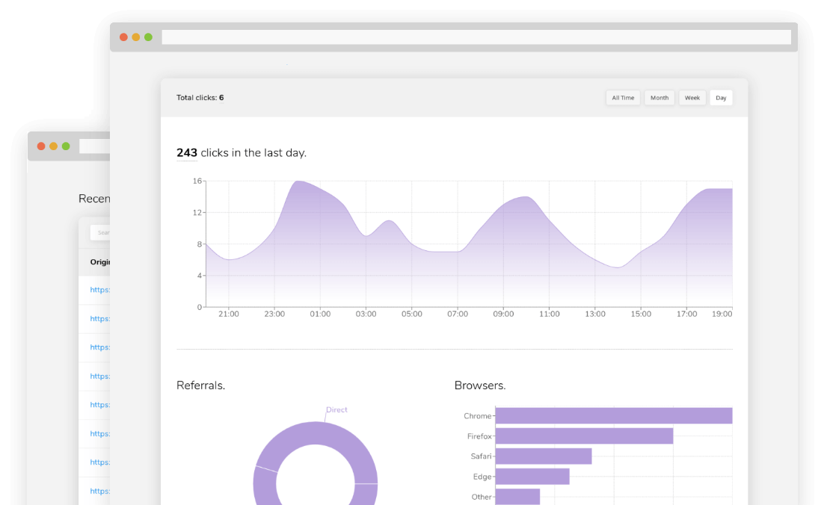Image resolution: width=824 pixels, height=505 pixels.
Task: Select the All Time range button
Action: (x=623, y=98)
